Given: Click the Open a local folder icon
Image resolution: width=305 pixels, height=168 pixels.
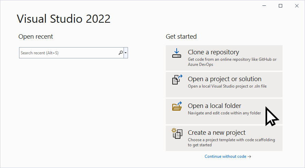Looking at the screenshot, I should click(x=177, y=106).
